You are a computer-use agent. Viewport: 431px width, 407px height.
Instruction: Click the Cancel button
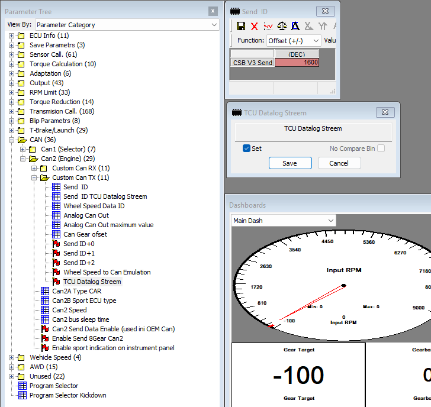(339, 163)
